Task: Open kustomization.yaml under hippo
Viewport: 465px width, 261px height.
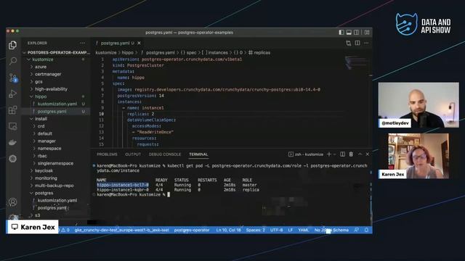Action: 57,104
